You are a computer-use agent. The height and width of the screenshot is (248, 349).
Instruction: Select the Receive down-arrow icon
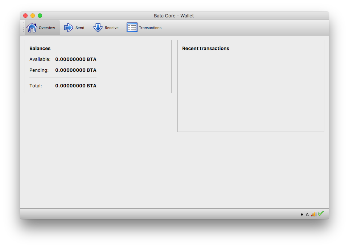click(x=98, y=28)
